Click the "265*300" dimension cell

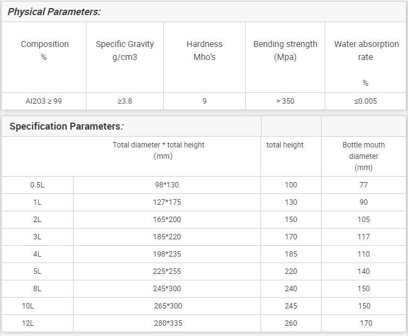coord(168,306)
